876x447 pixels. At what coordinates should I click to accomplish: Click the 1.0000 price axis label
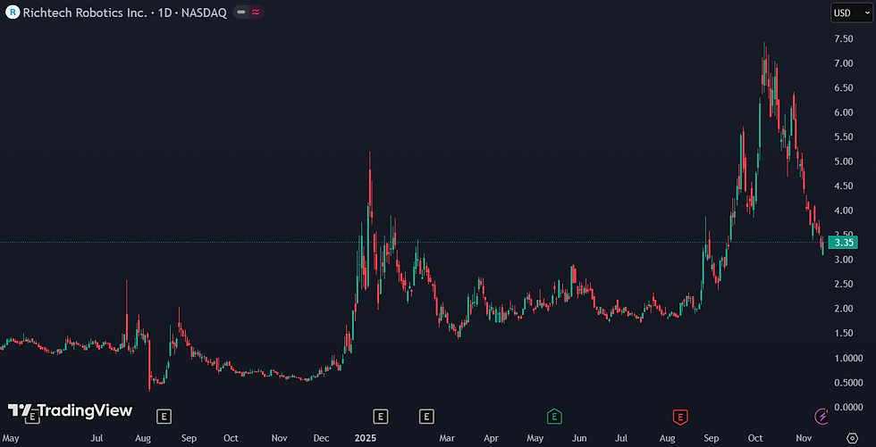pos(848,358)
